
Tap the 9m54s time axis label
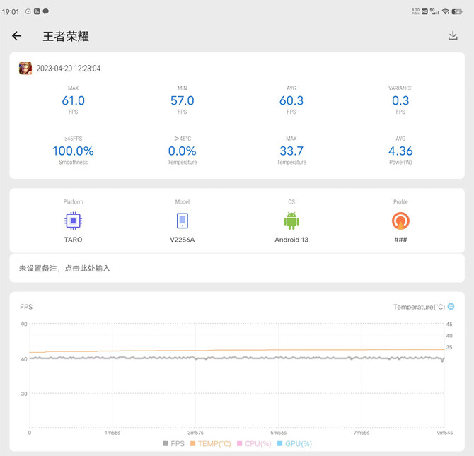click(445, 433)
